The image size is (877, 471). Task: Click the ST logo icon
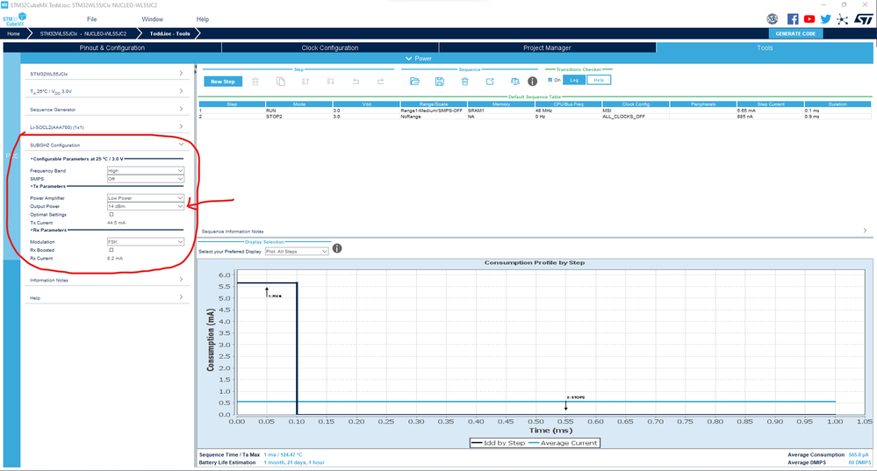864,19
